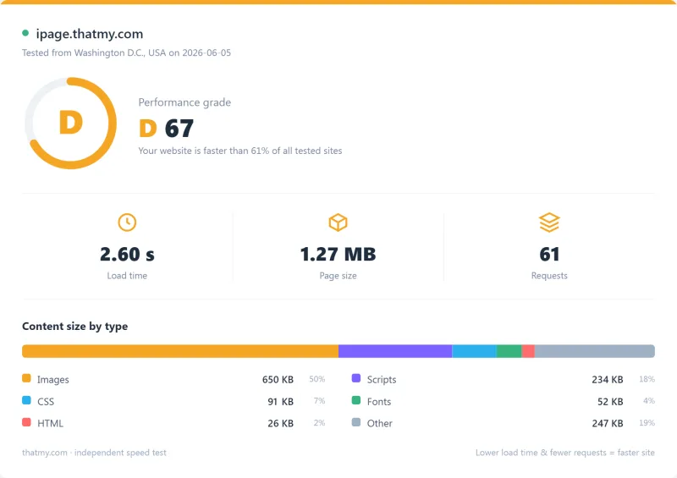This screenshot has width=677, height=478.
Task: Click the 234 KB Scripts size
Action: 608,380
